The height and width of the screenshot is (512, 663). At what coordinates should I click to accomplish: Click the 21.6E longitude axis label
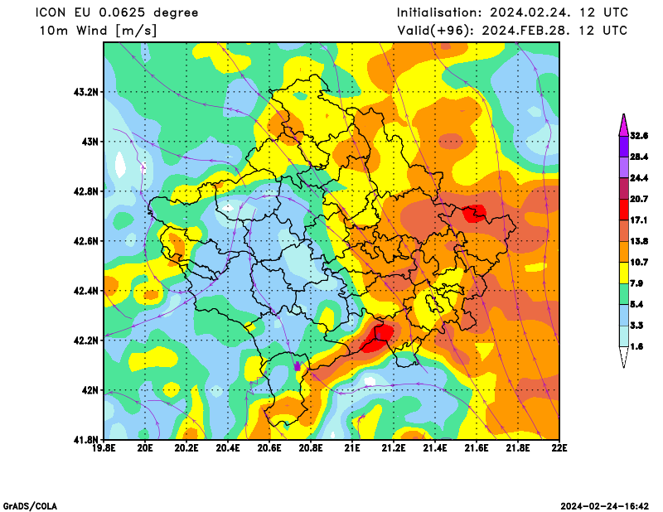pos(477,447)
